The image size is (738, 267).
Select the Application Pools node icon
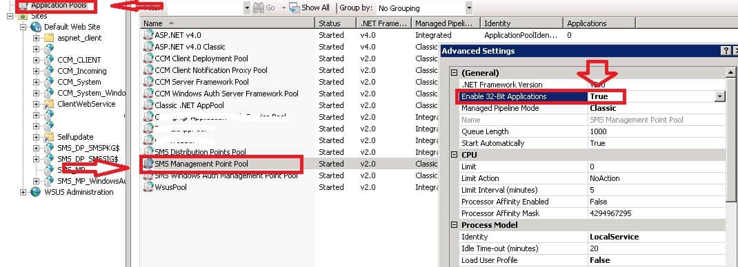tap(23, 6)
